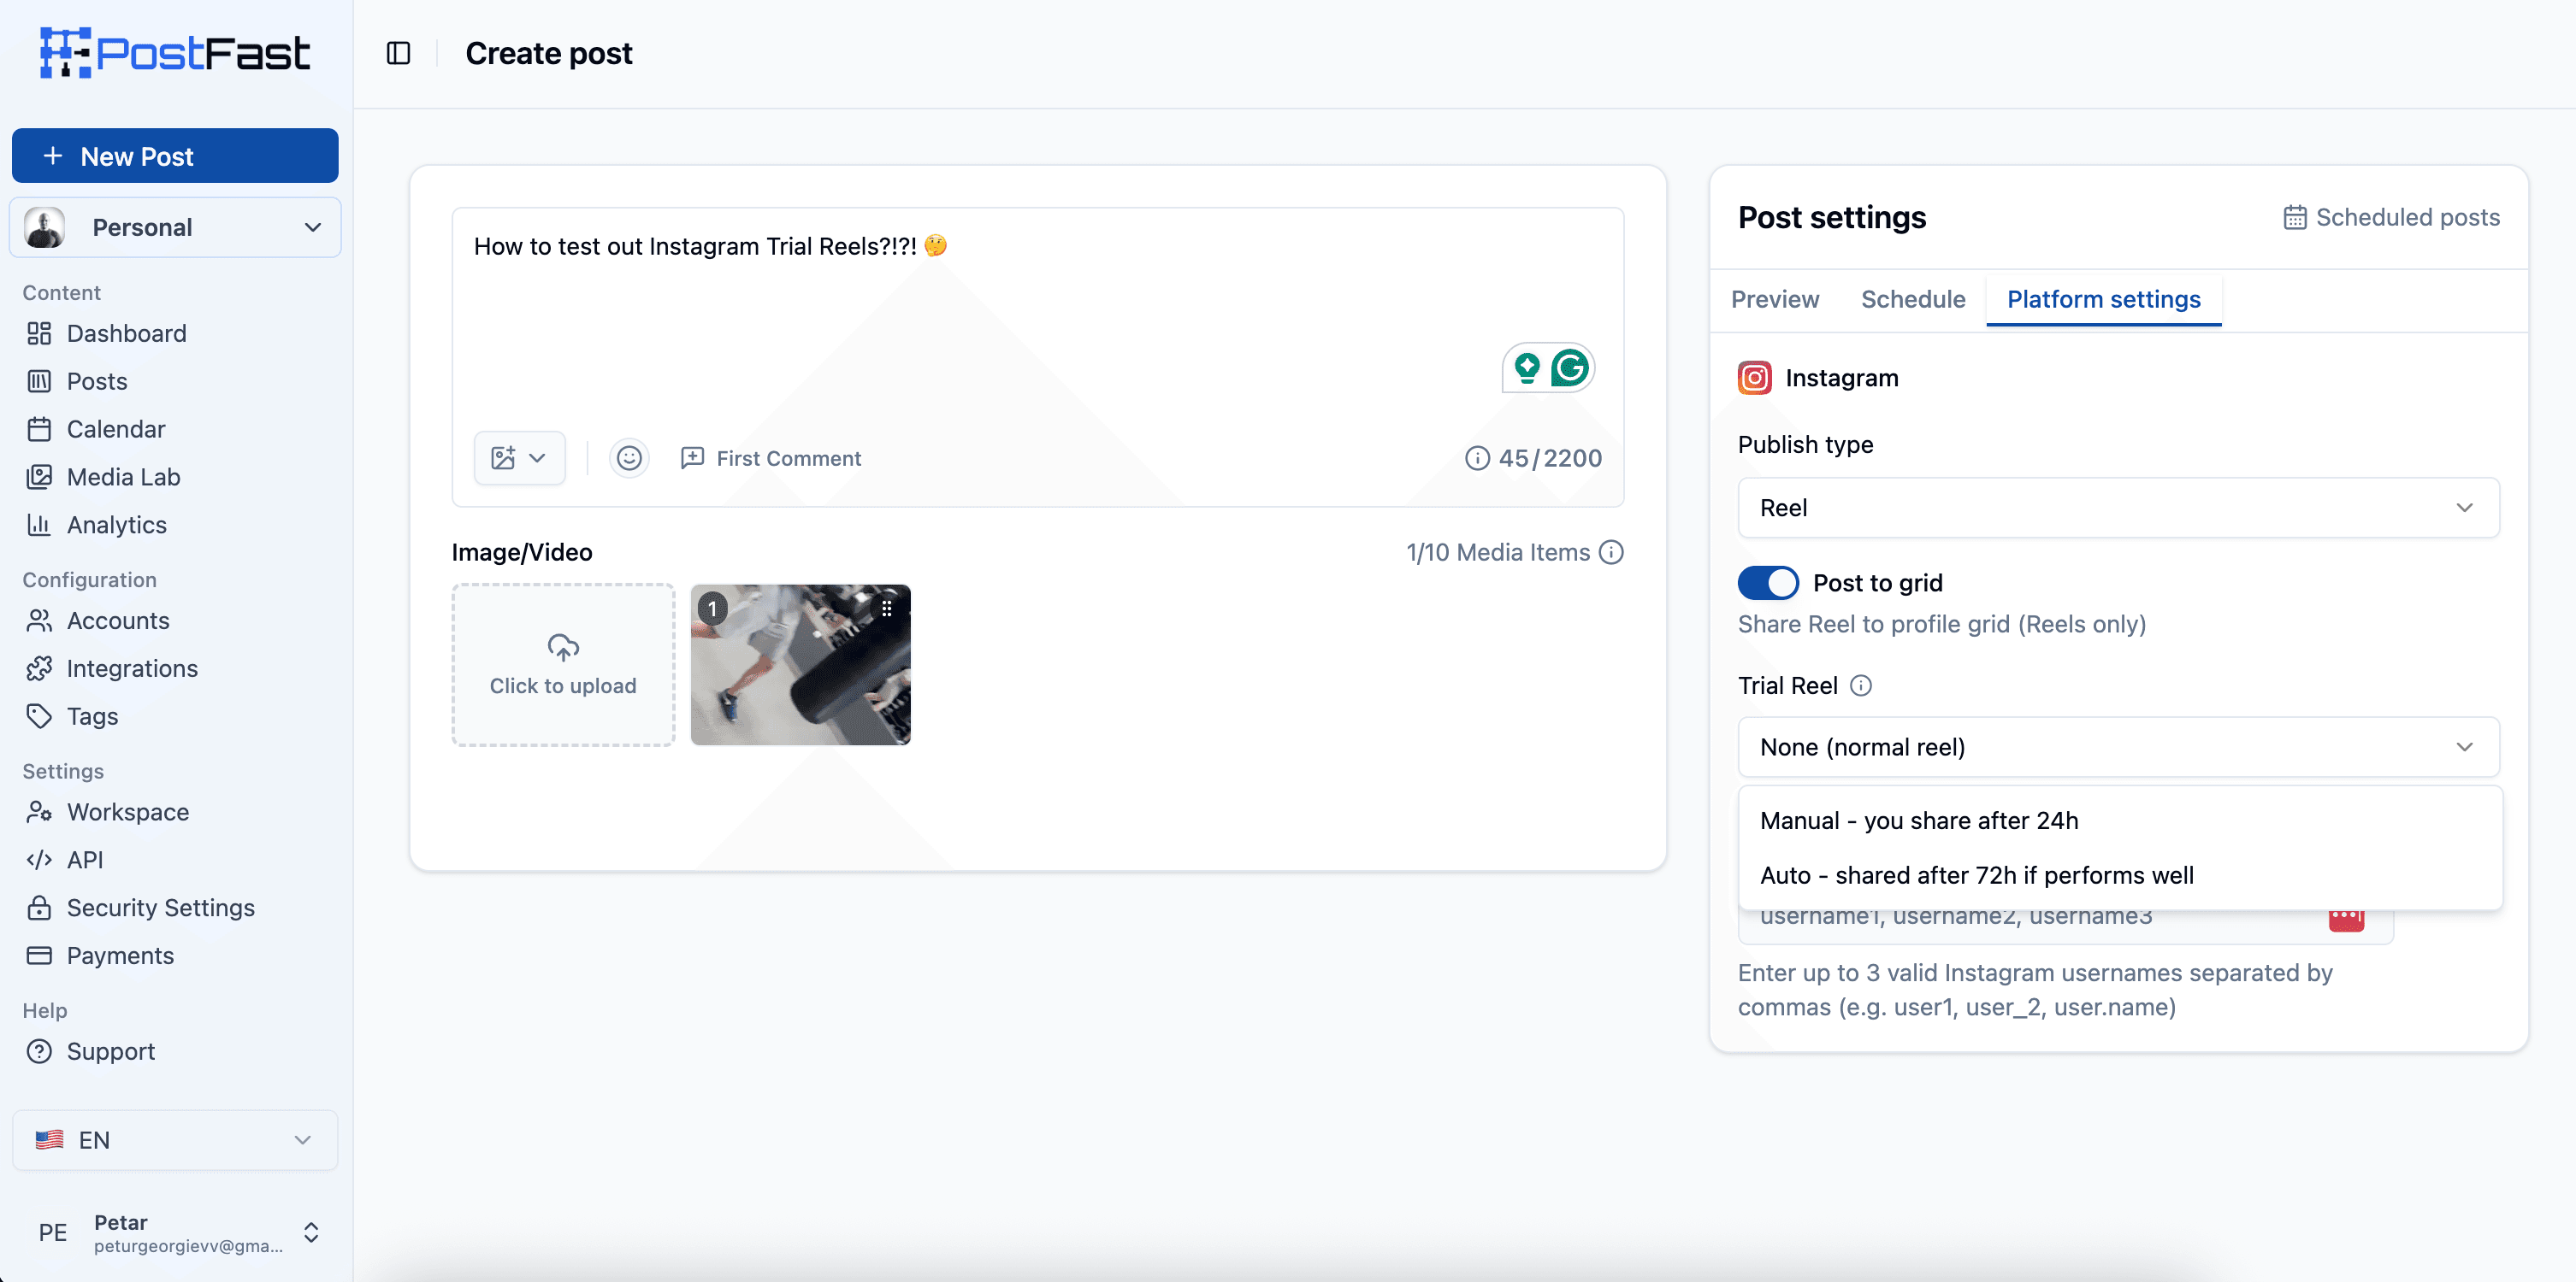Switch to the Preview tab

tap(1774, 299)
